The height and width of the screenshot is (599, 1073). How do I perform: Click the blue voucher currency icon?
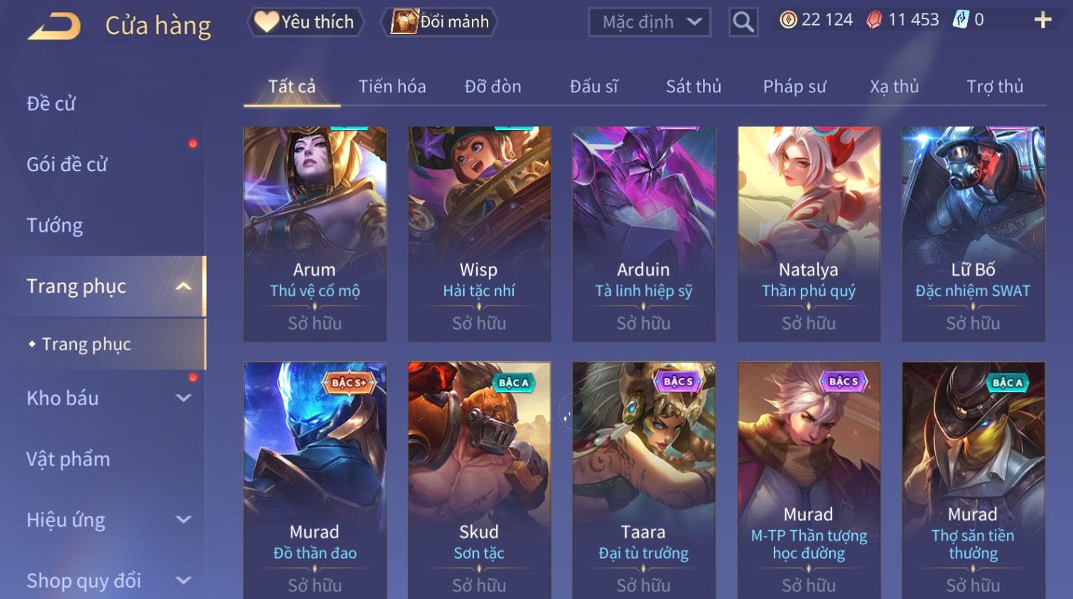pos(961,20)
